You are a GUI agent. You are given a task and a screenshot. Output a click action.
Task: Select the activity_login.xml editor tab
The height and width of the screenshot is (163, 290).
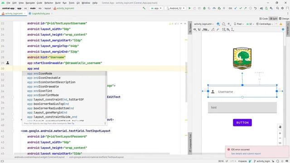[14, 14]
